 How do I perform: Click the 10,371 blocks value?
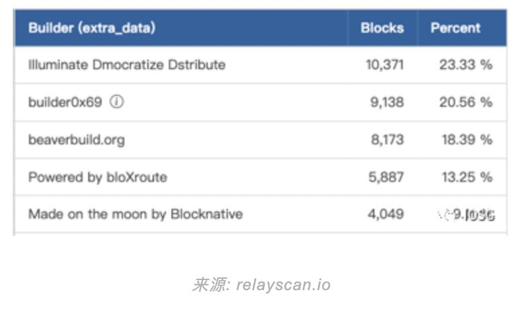click(x=385, y=65)
